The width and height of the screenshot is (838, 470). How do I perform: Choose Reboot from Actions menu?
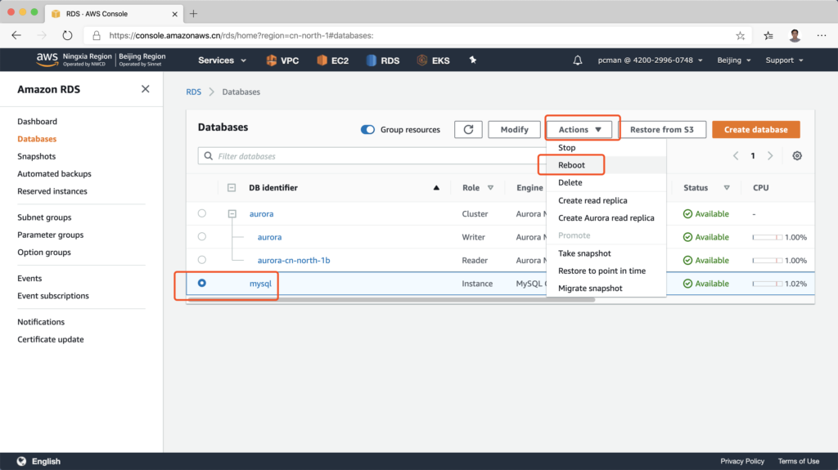click(x=571, y=165)
